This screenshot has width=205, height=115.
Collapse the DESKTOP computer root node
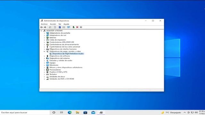41,31
